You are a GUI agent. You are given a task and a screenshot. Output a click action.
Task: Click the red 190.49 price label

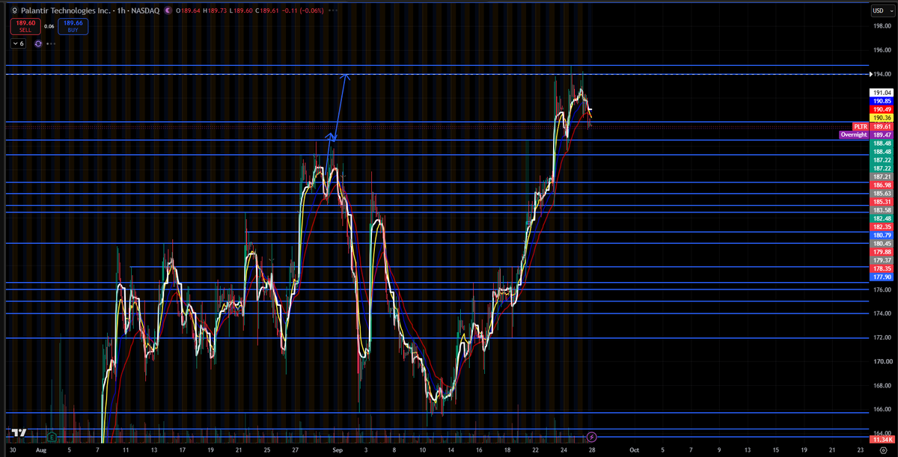(880, 109)
